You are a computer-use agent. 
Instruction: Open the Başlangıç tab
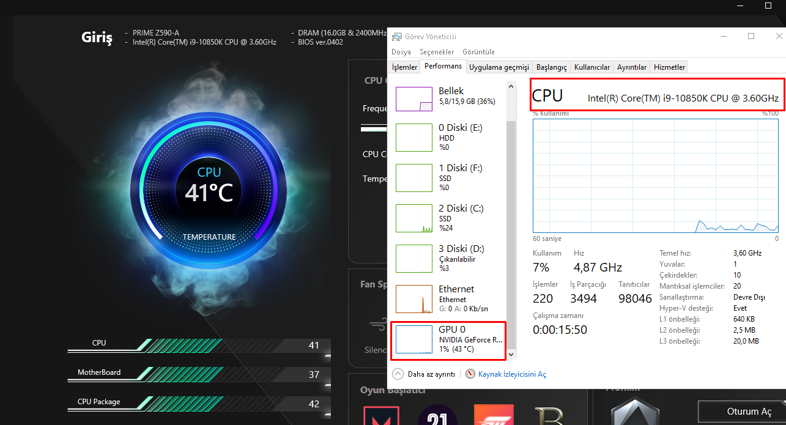[x=552, y=67]
